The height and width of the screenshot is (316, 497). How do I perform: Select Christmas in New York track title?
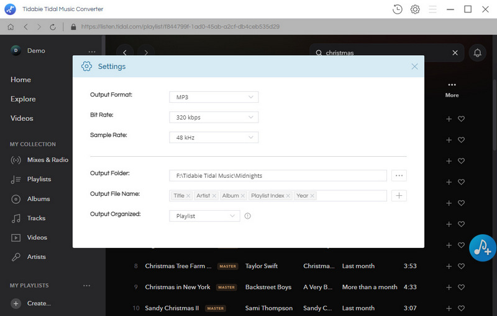(178, 287)
